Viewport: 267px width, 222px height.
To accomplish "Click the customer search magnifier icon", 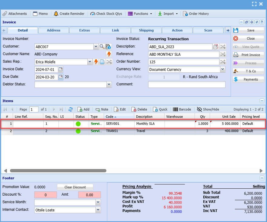I will coord(102,47).
